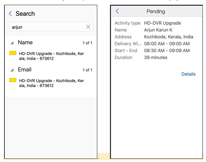
Task: Open the Details link
Action: (x=188, y=74)
